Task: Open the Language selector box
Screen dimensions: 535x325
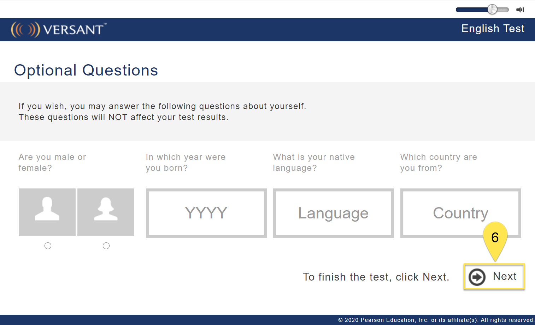Action: point(333,213)
